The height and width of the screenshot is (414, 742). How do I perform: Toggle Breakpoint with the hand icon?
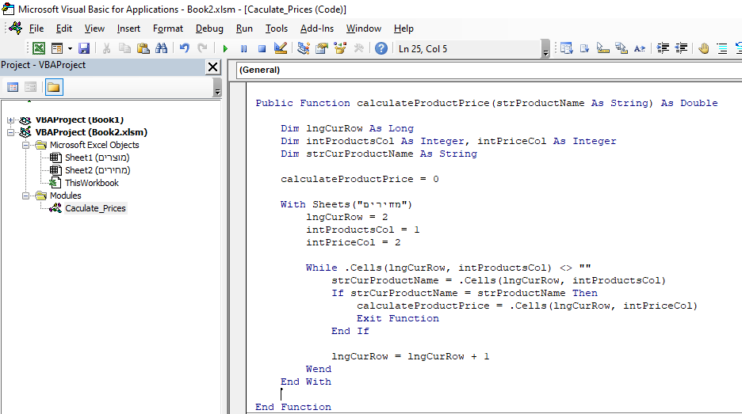(x=703, y=48)
